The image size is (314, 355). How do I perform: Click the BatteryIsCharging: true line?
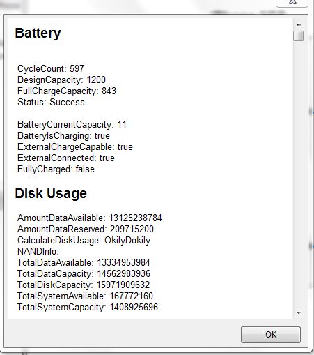(63, 135)
